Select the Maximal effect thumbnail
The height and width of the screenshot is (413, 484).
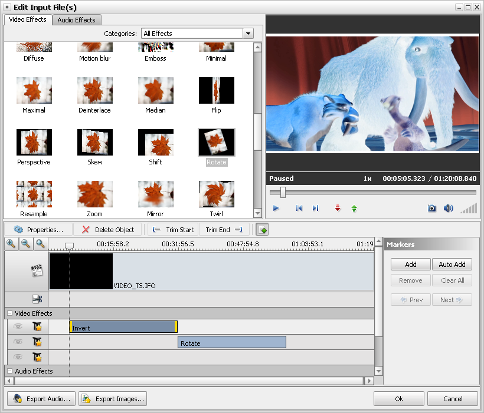pyautogui.click(x=34, y=90)
